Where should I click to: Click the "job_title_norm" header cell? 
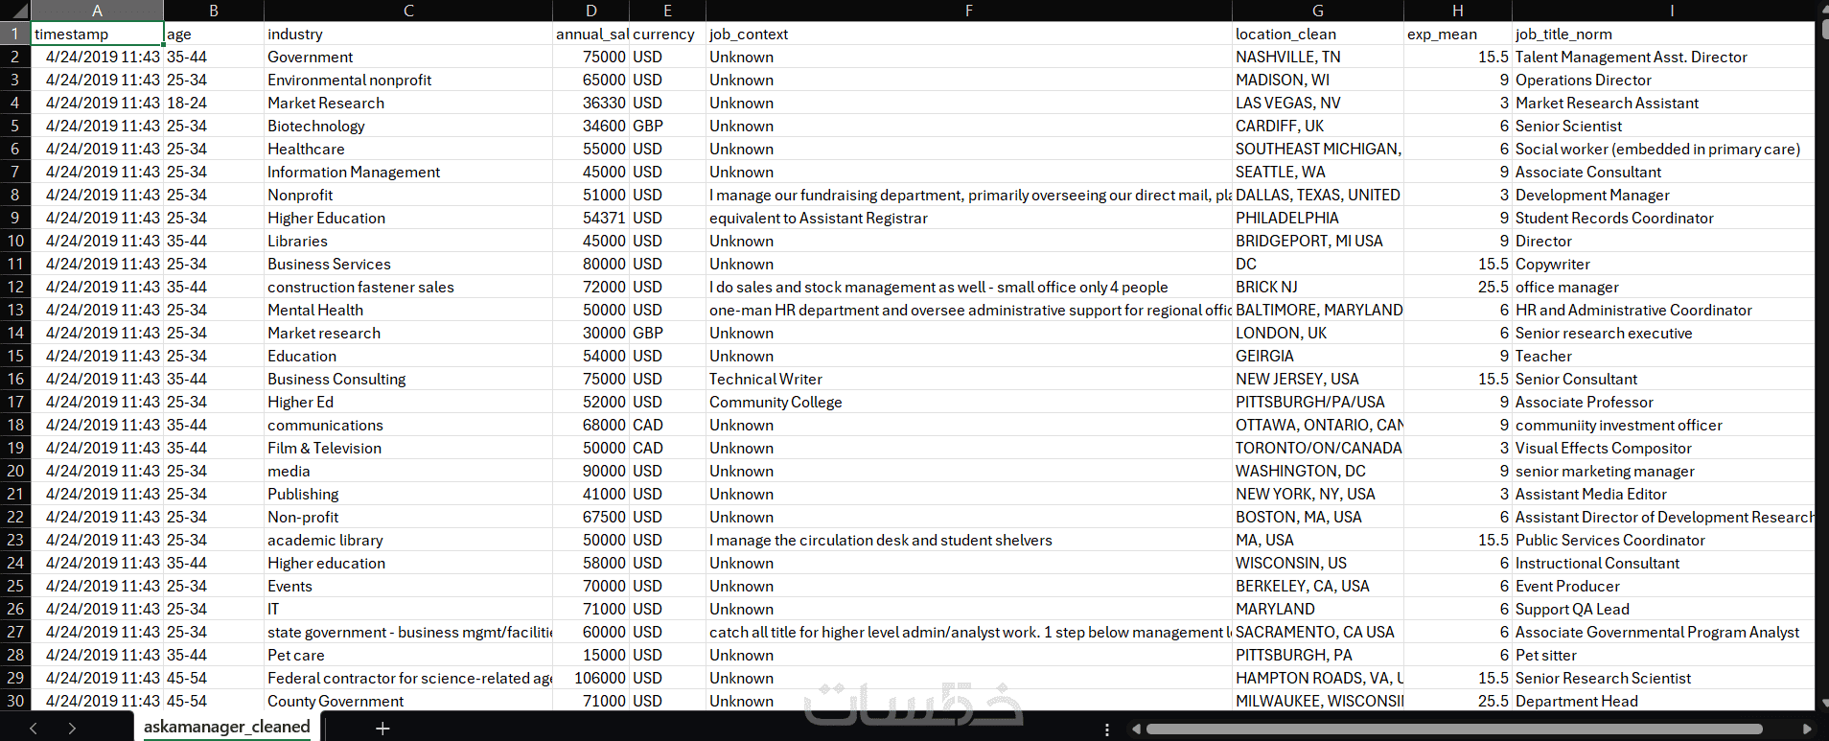[1663, 34]
